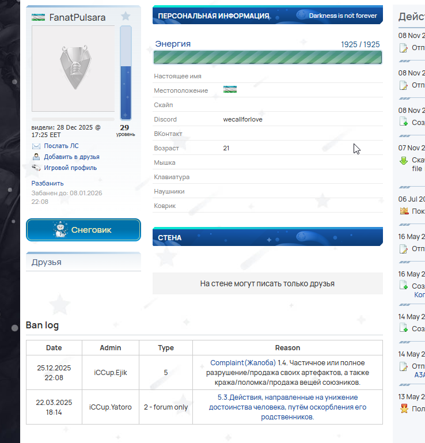The width and height of the screenshot is (425, 443).
Task: Open the 5.3.Действия ban reason link
Action: 287,407
